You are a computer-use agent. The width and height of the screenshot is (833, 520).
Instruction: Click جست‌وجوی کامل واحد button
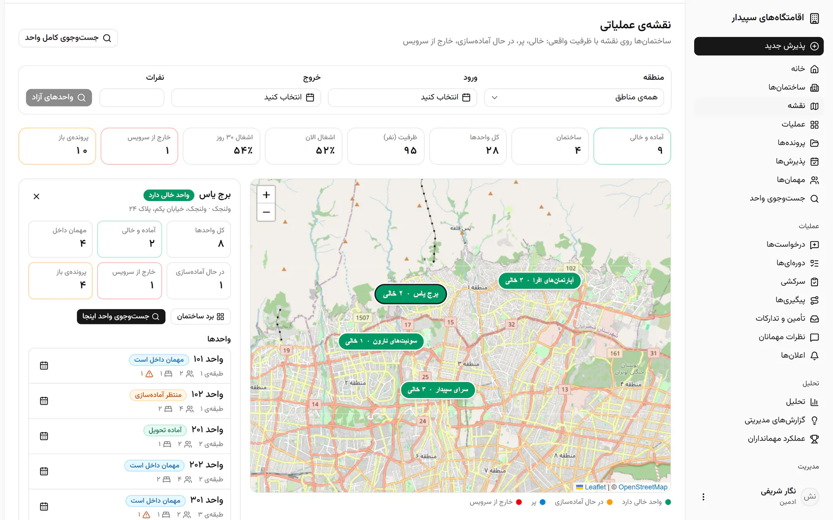[x=68, y=38]
